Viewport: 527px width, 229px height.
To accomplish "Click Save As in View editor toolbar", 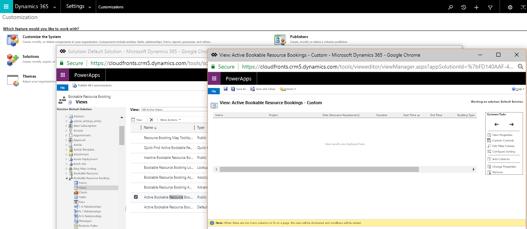I will 238,89.
